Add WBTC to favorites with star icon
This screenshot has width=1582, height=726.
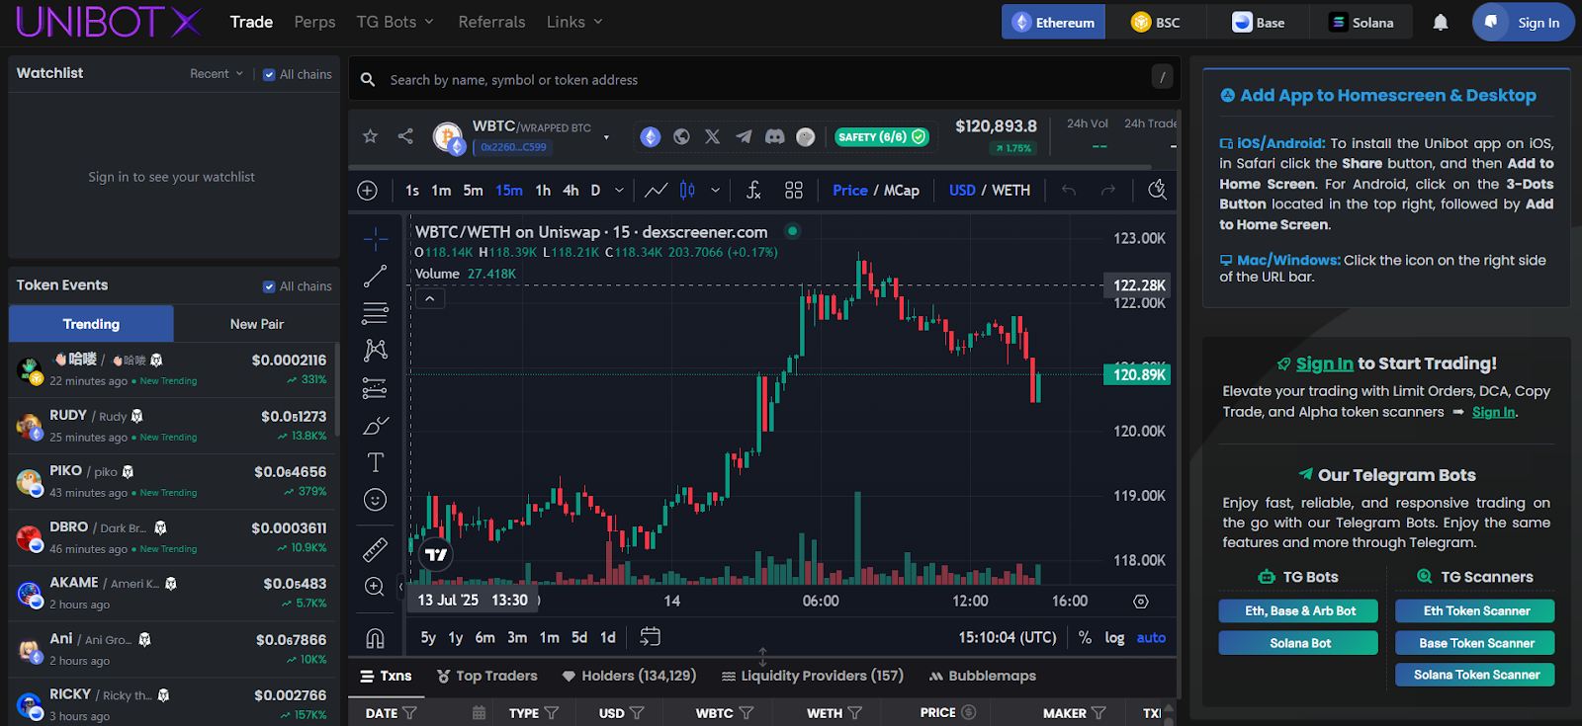[x=370, y=136]
